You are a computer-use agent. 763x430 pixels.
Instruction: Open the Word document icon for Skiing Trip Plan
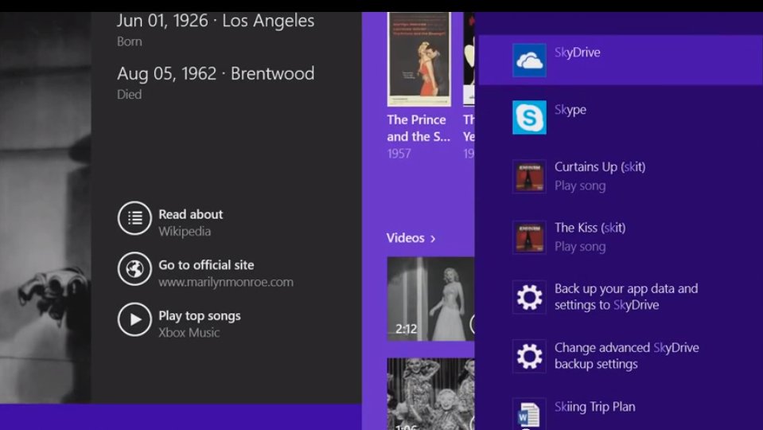(x=529, y=413)
